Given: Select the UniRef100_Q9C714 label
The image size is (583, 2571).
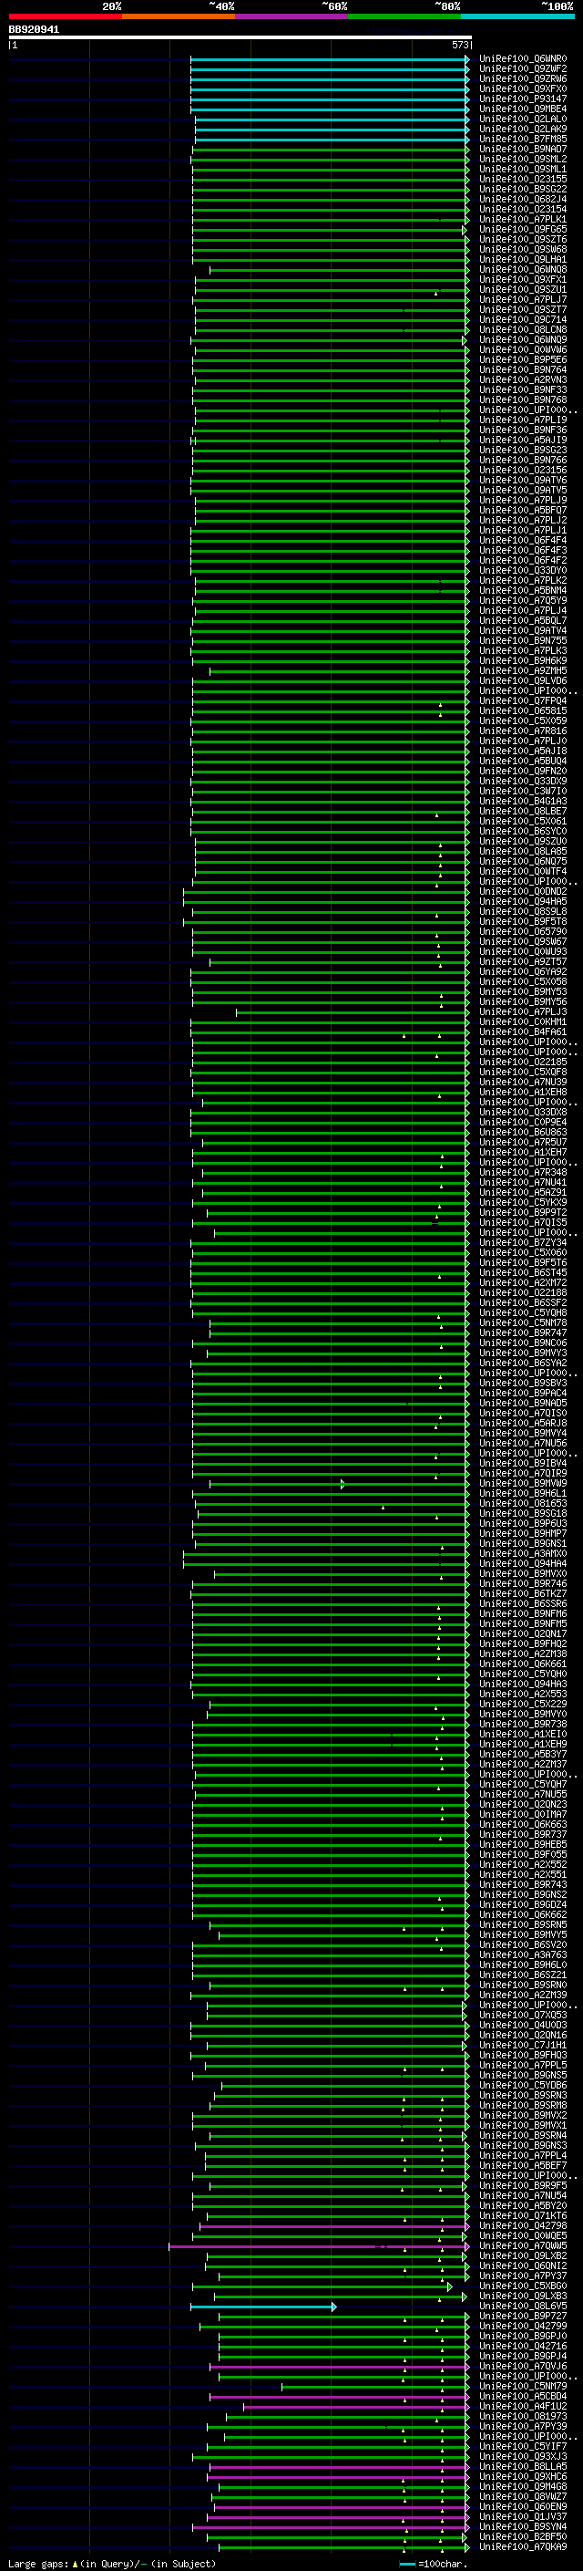Looking at the screenshot, I should [x=522, y=320].
